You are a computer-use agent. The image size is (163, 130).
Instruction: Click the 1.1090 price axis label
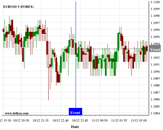155,71
